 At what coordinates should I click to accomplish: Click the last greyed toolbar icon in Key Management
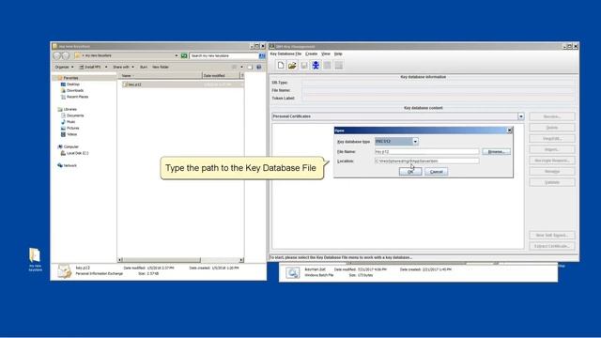(x=338, y=65)
